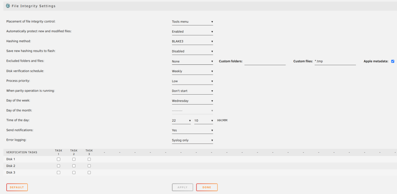Screen dimensions: 397x194
Task: Click the TASK 3 column header
Action: click(89, 152)
